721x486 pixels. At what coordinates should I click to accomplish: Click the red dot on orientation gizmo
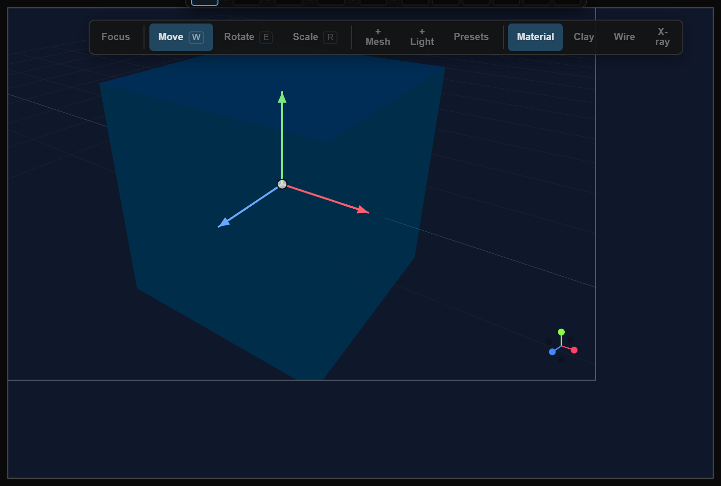(x=574, y=350)
